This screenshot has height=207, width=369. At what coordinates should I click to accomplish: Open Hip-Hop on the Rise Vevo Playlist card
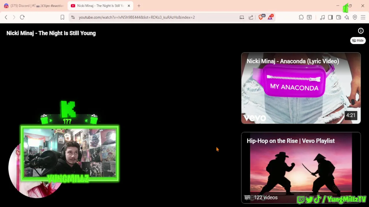301,168
